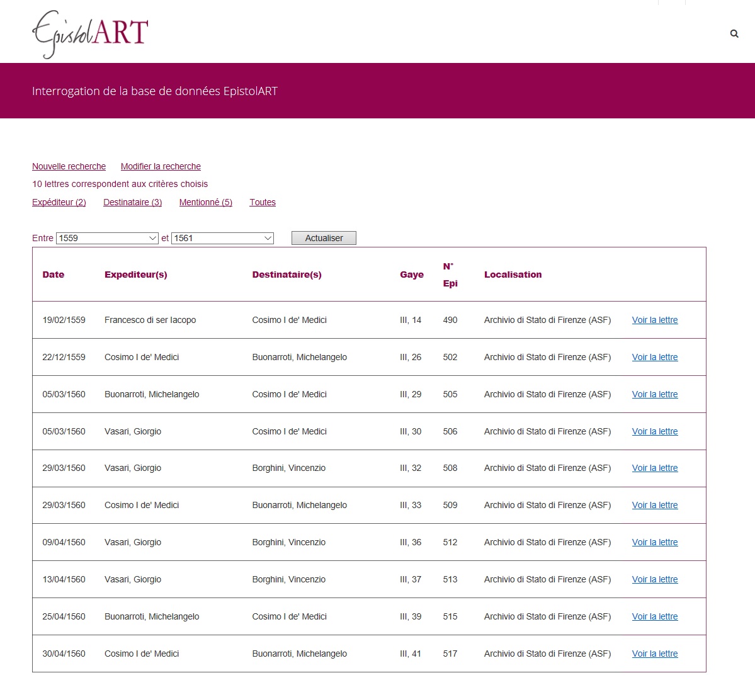755x685 pixels.
Task: Open the Modifier la recherche link
Action: [161, 167]
